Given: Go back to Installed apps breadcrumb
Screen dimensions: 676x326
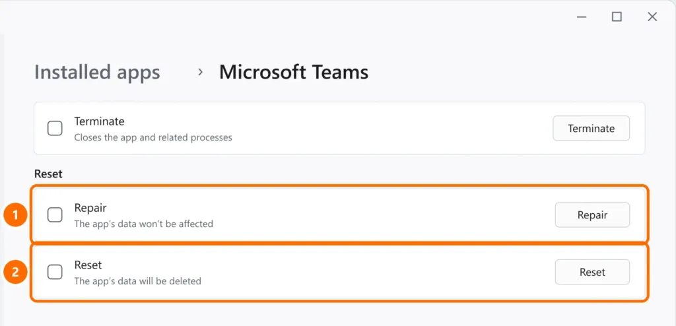Looking at the screenshot, I should click(97, 73).
